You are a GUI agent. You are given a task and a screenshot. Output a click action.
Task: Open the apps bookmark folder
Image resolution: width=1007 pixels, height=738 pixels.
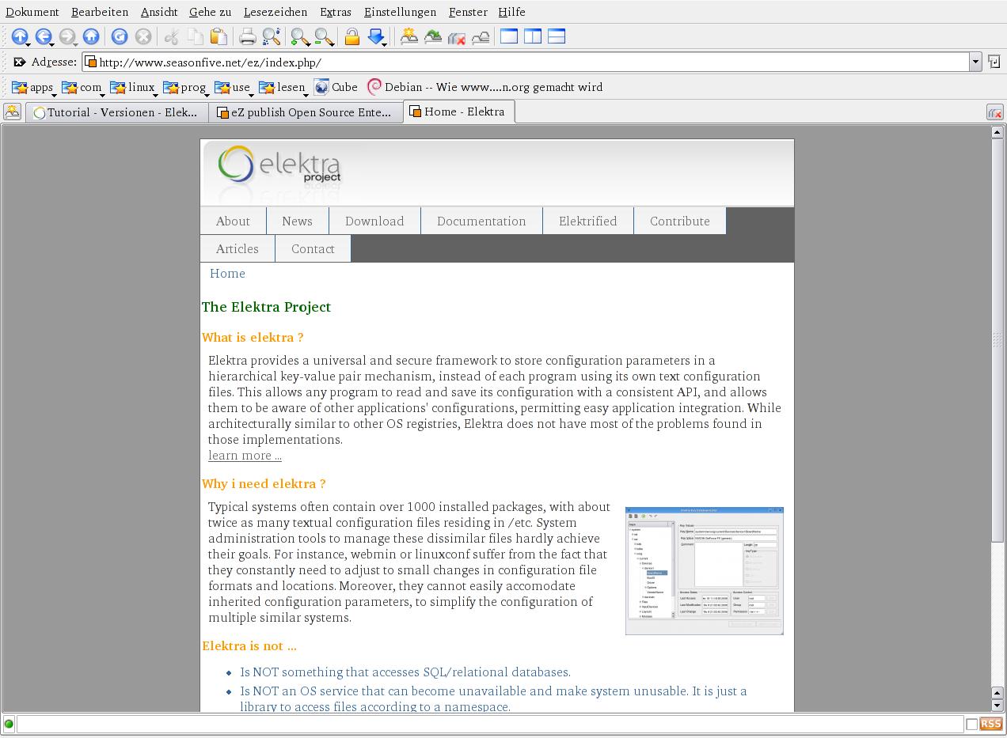(34, 87)
